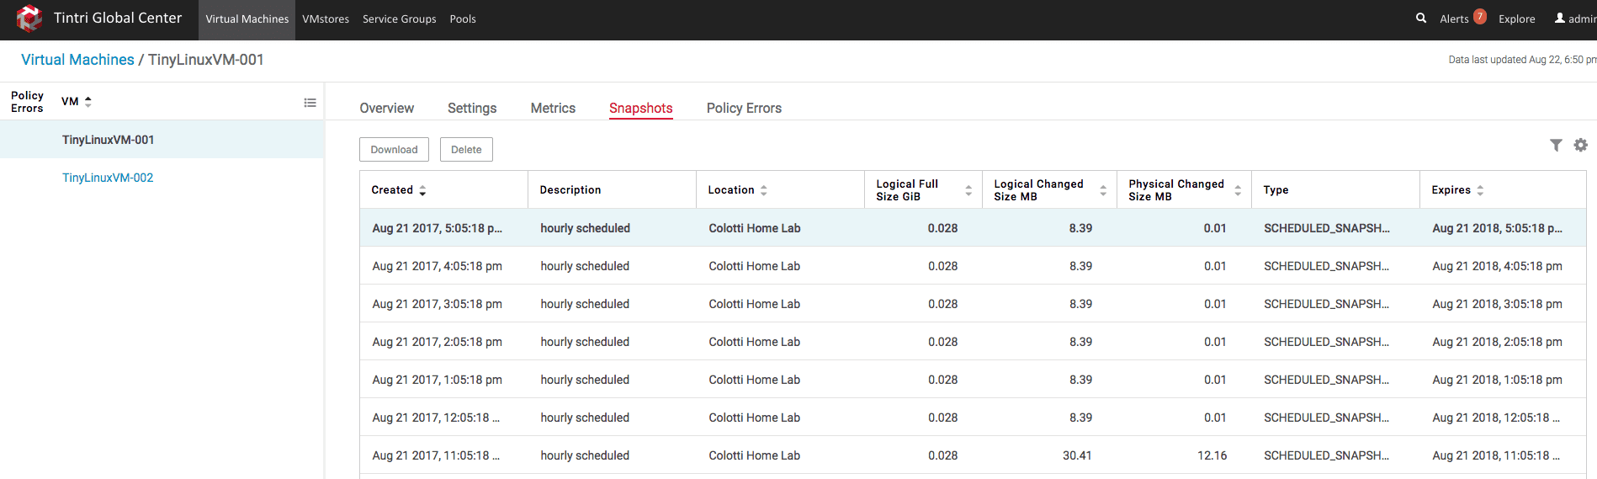
Task: Open the search magnifier icon
Action: (x=1421, y=18)
